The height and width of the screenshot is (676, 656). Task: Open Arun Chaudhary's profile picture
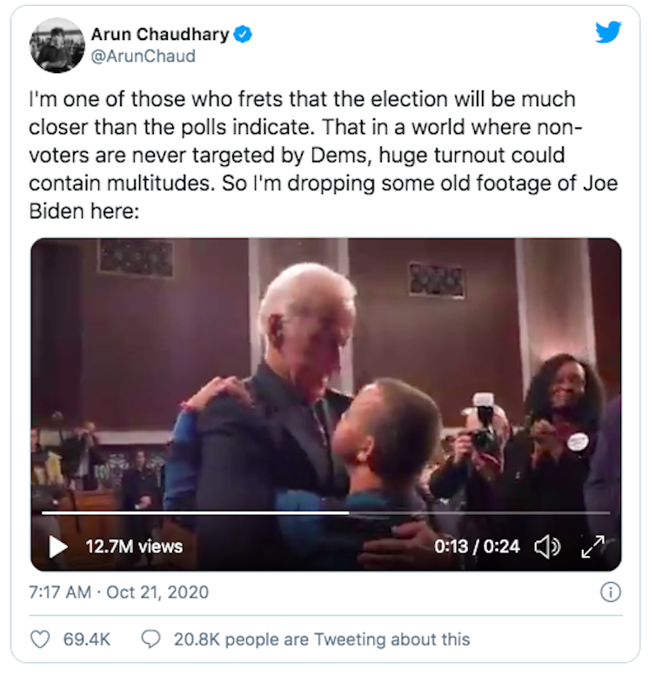tap(57, 45)
